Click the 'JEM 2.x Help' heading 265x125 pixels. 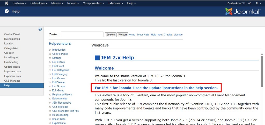(117, 58)
